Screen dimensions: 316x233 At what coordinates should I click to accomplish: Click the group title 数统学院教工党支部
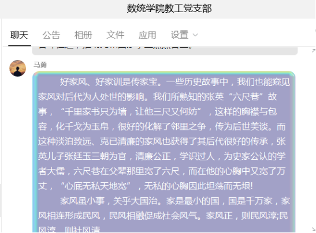[169, 9]
